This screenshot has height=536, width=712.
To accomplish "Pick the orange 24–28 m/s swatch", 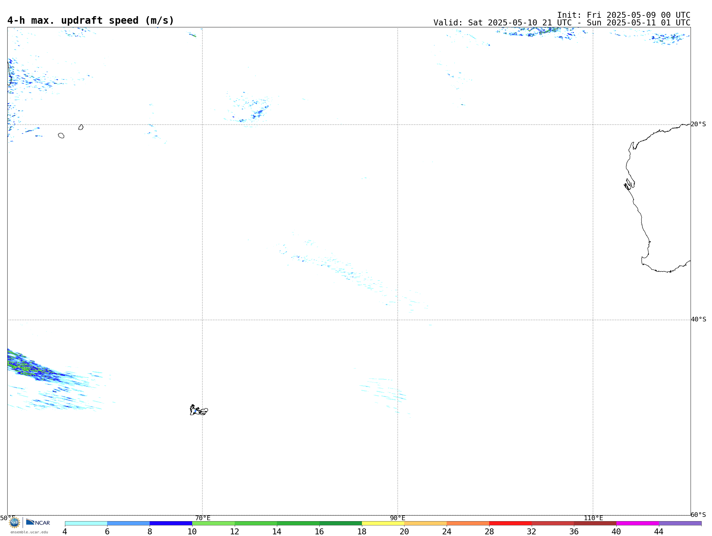I will coord(468,523).
